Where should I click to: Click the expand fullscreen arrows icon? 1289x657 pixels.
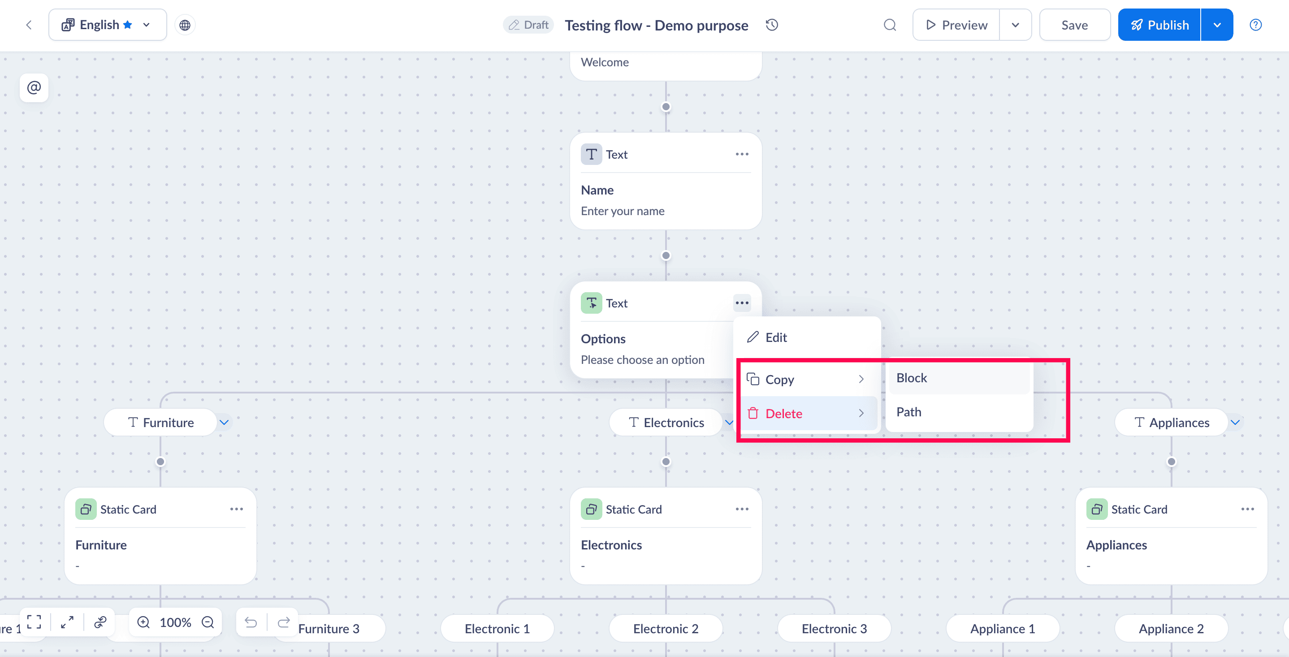(x=67, y=622)
